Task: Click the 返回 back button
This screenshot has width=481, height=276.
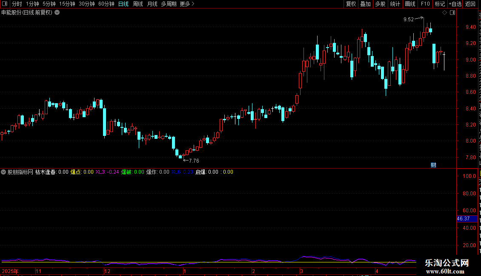Action: 470,4
